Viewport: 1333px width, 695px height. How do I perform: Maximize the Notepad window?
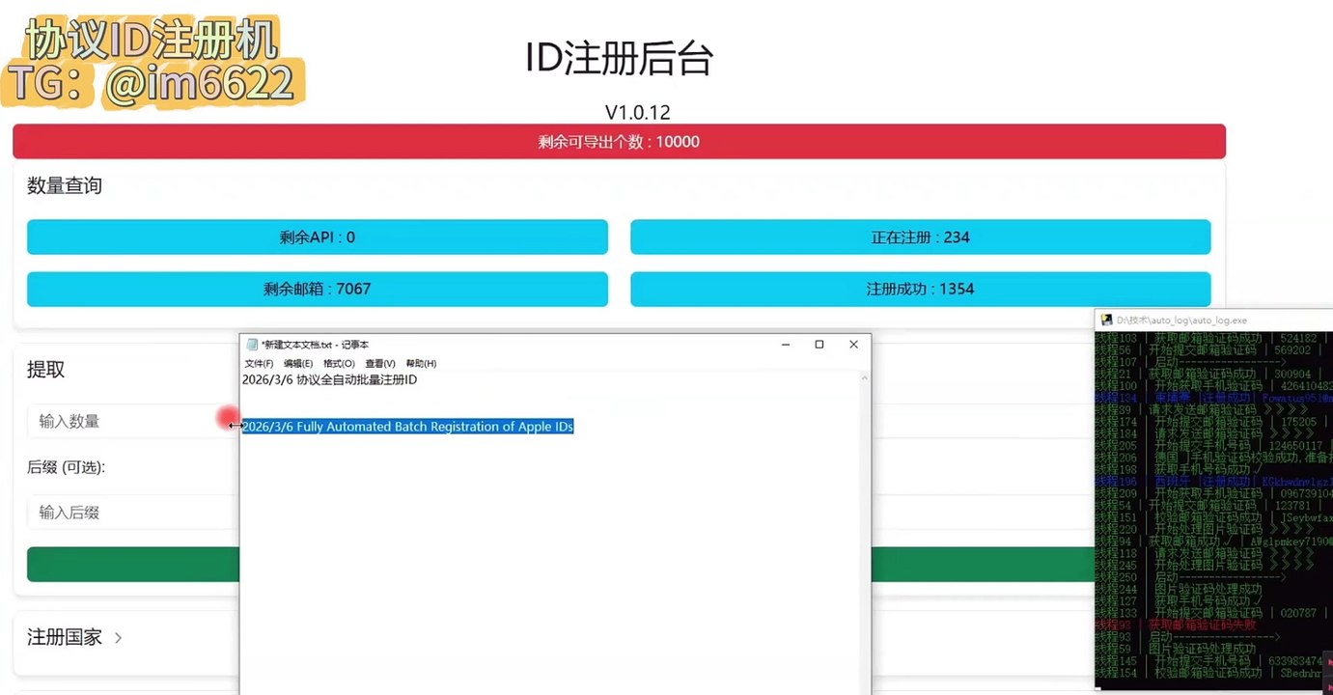click(819, 345)
